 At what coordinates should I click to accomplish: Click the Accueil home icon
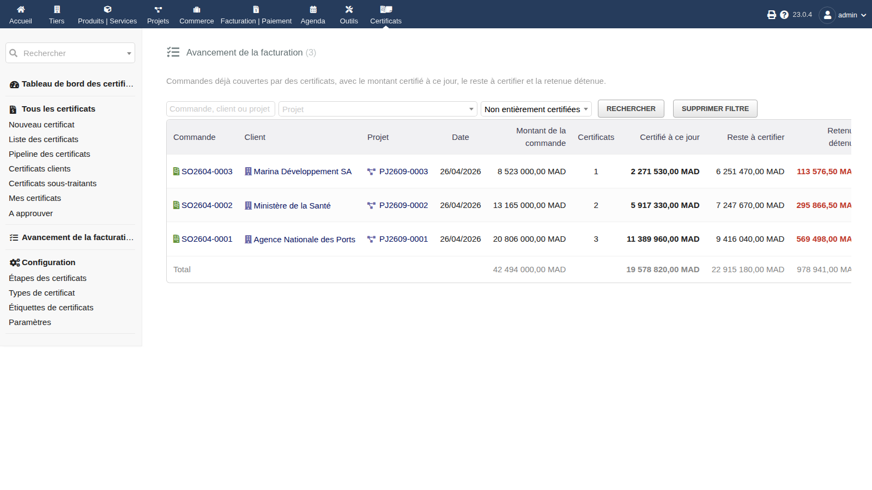click(x=21, y=9)
